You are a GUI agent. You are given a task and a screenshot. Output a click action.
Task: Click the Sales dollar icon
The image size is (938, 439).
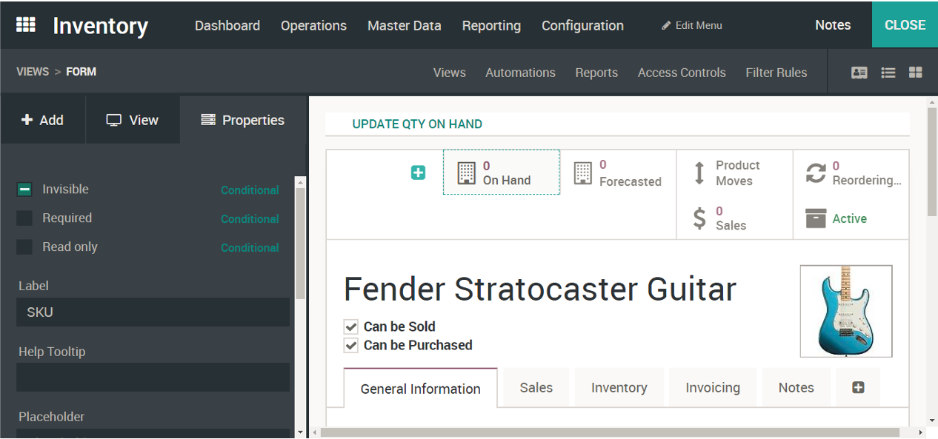pos(699,218)
